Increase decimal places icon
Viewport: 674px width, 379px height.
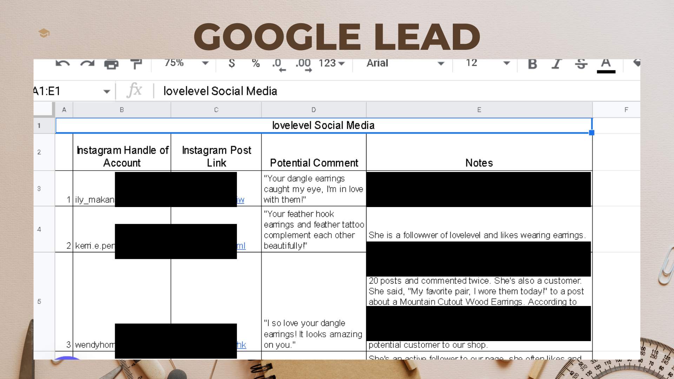click(x=303, y=65)
